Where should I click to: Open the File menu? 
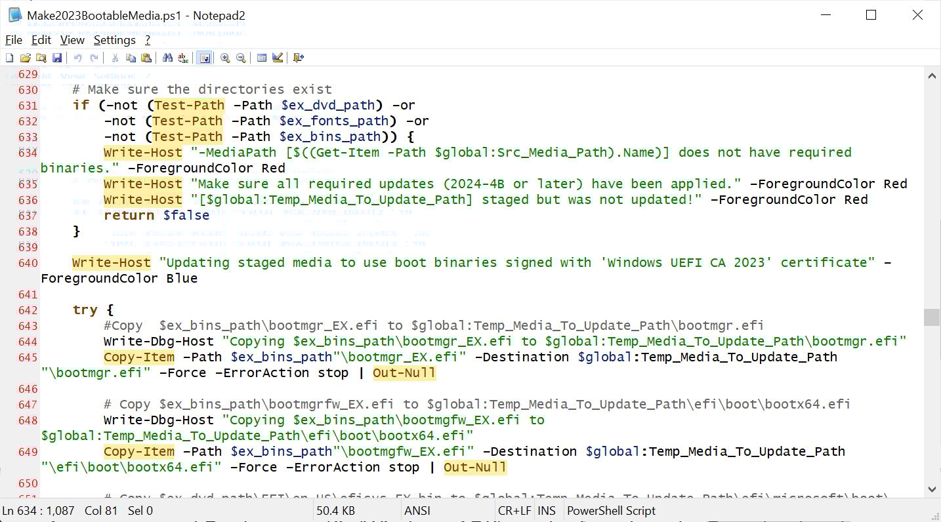pyautogui.click(x=14, y=40)
